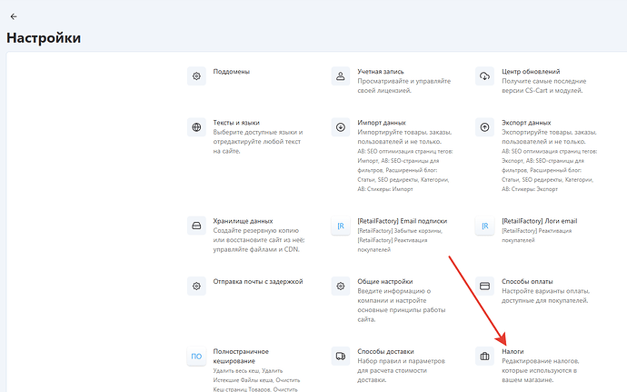
Task: Click the card icon for Способы оплаты
Action: (484, 286)
